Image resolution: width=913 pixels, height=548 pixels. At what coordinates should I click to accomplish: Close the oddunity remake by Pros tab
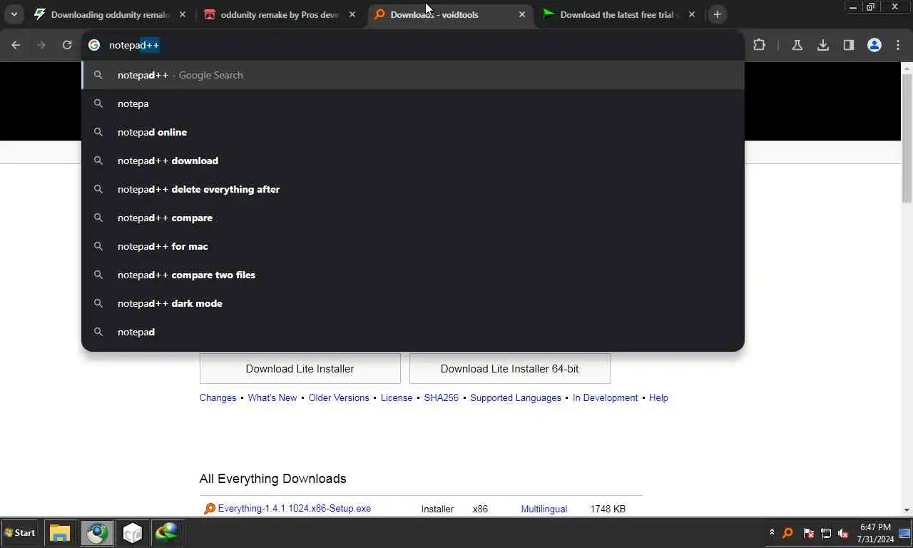(x=352, y=14)
